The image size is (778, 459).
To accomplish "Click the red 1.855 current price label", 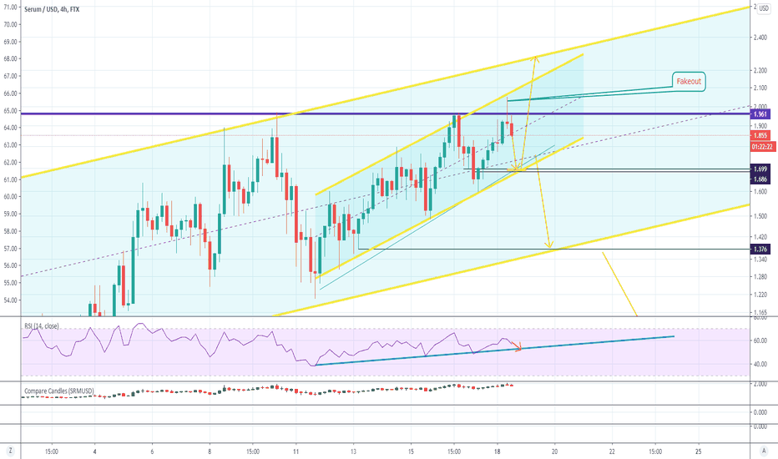I will (x=760, y=135).
